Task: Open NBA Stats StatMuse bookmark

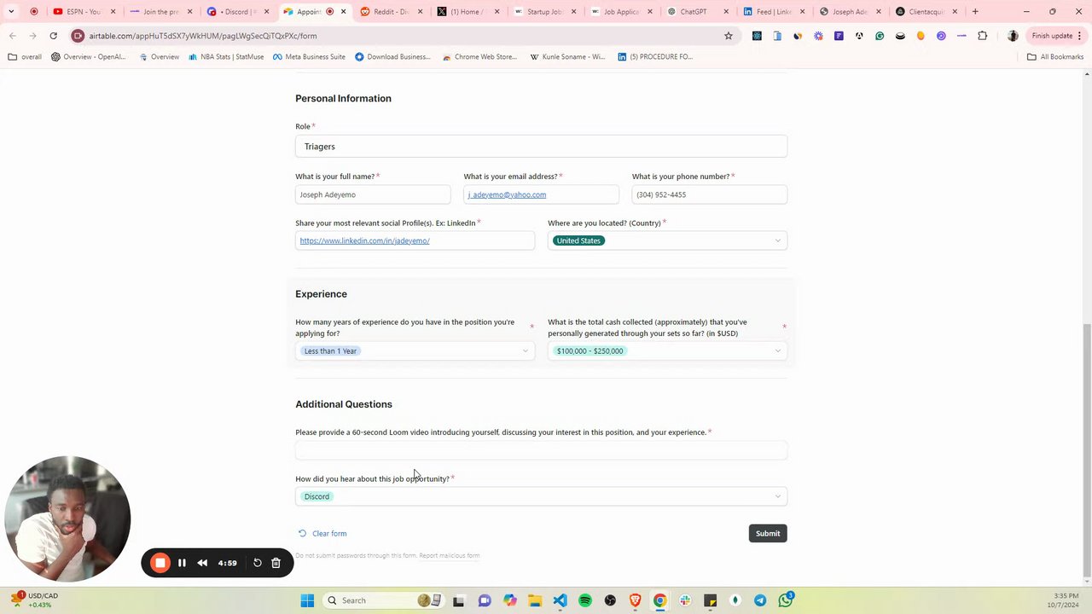Action: (225, 57)
